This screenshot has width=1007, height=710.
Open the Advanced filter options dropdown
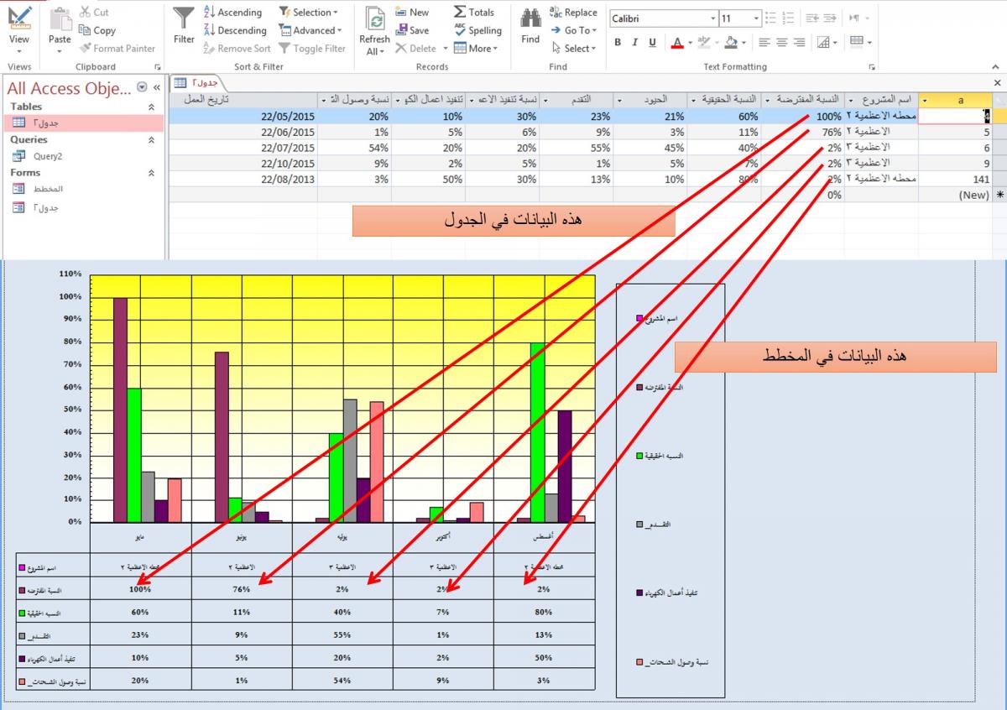pyautogui.click(x=310, y=30)
